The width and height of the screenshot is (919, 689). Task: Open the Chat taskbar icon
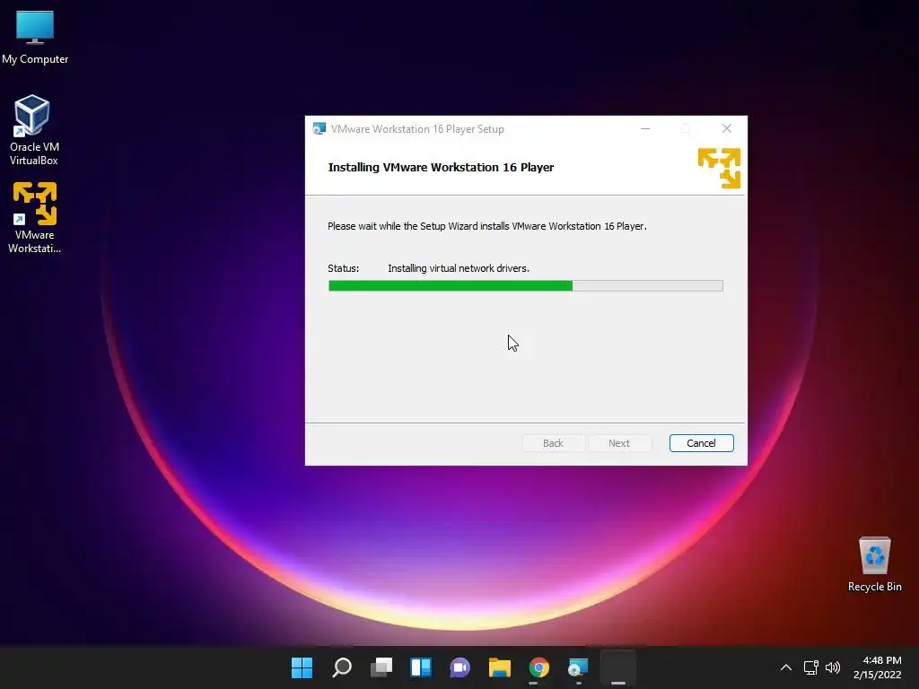pyautogui.click(x=460, y=667)
